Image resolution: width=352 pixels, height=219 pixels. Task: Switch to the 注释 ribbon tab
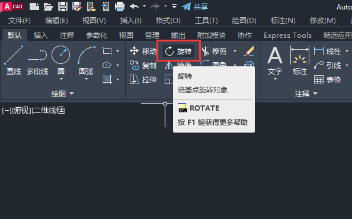coord(67,35)
